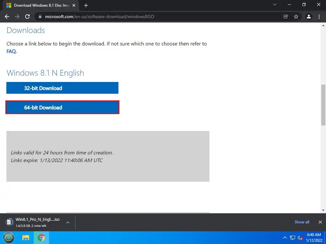The height and width of the screenshot is (244, 326).
Task: Open the clock showing 6:40 AM
Action: click(314, 238)
